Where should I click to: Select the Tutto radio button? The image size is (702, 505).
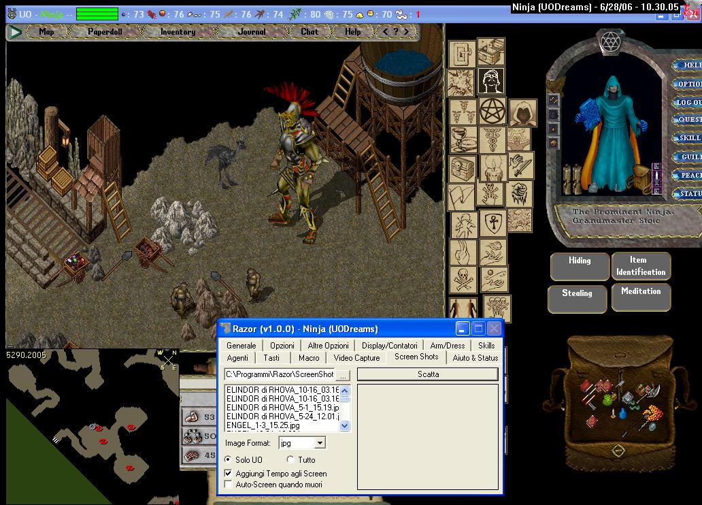(x=290, y=460)
